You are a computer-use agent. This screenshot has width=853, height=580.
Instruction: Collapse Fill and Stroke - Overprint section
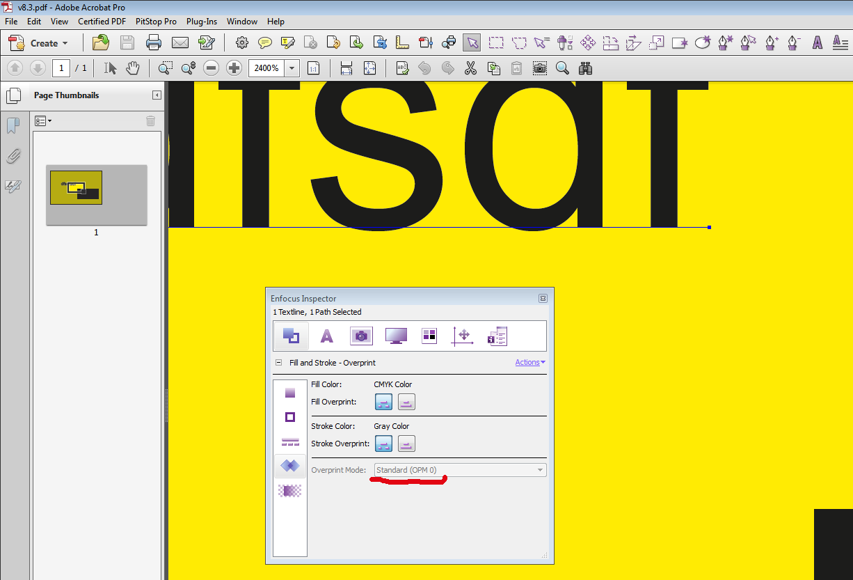pos(278,363)
